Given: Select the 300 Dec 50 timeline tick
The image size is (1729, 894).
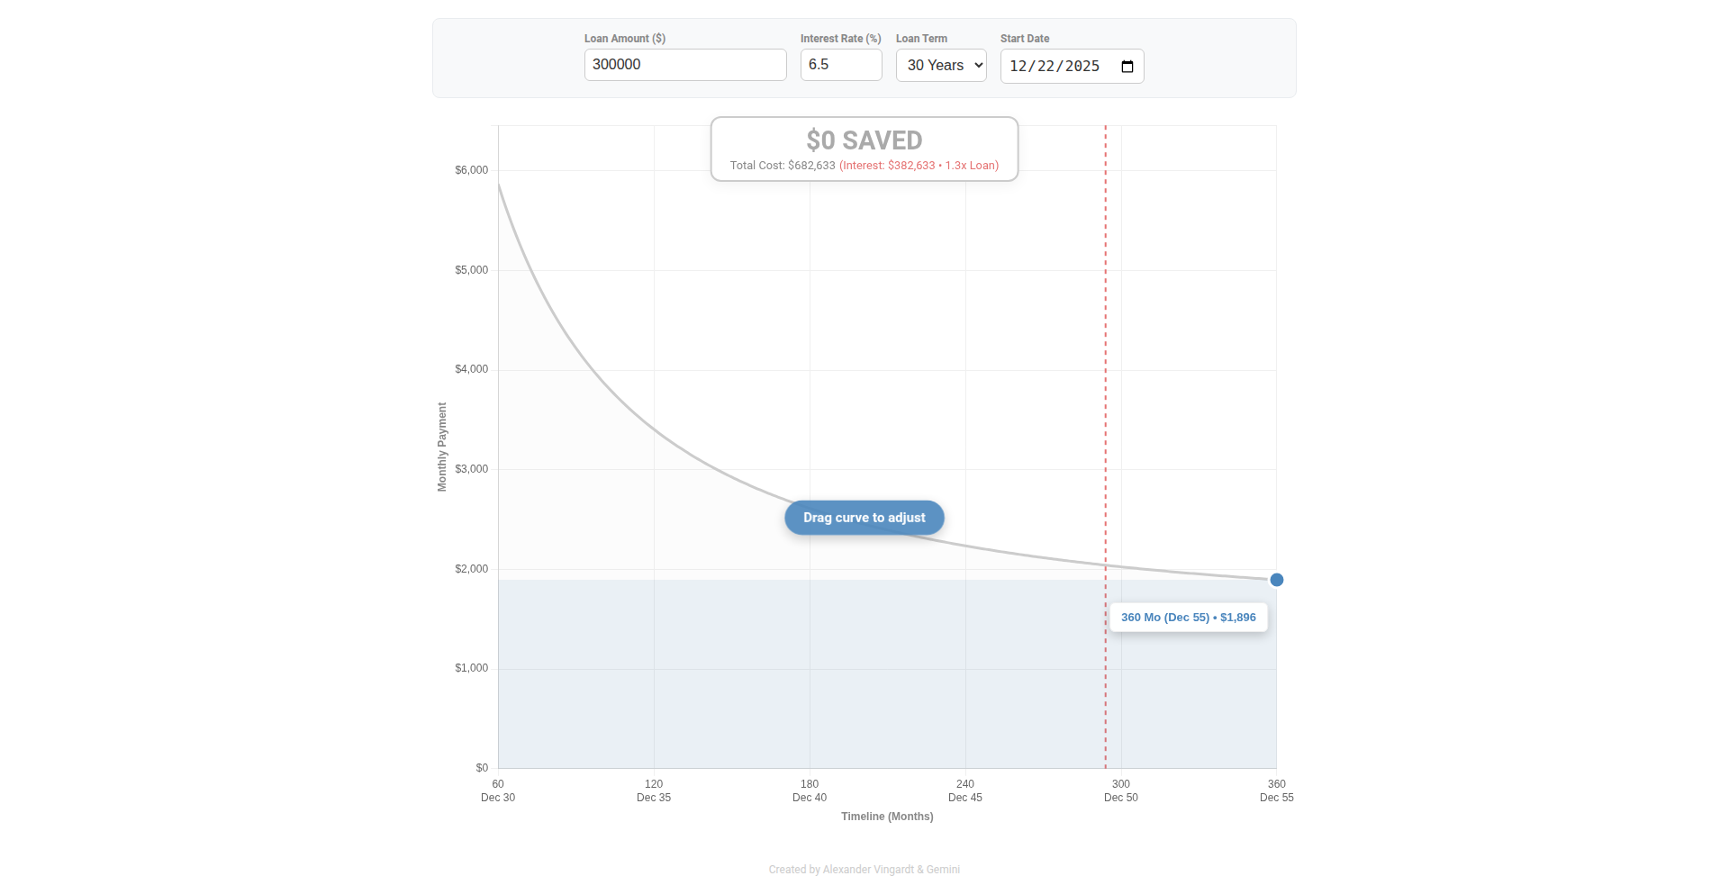Looking at the screenshot, I should click(1121, 790).
